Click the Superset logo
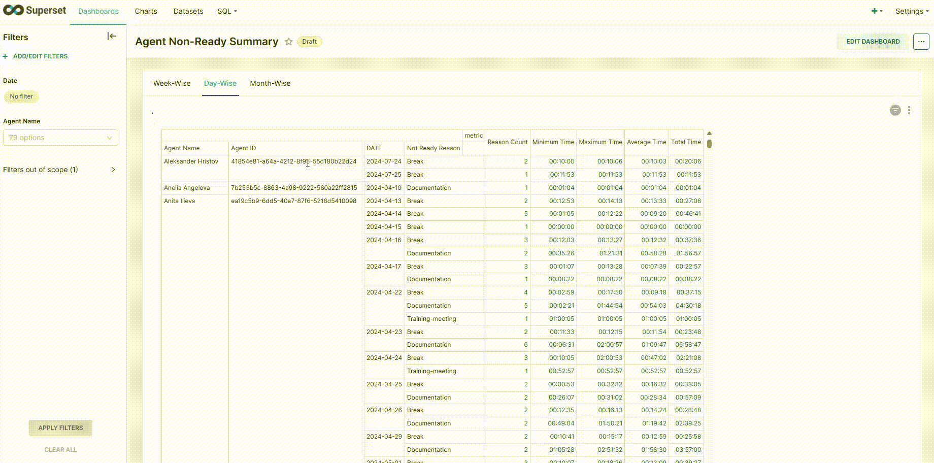The height and width of the screenshot is (463, 934). (x=35, y=11)
